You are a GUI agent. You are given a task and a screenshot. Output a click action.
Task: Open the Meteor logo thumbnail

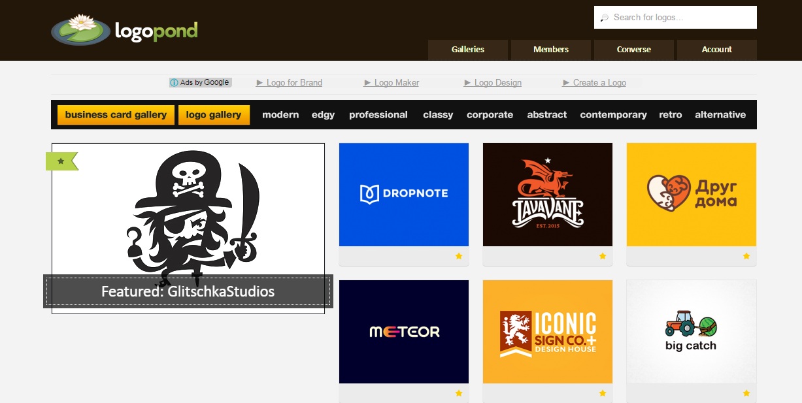404,332
